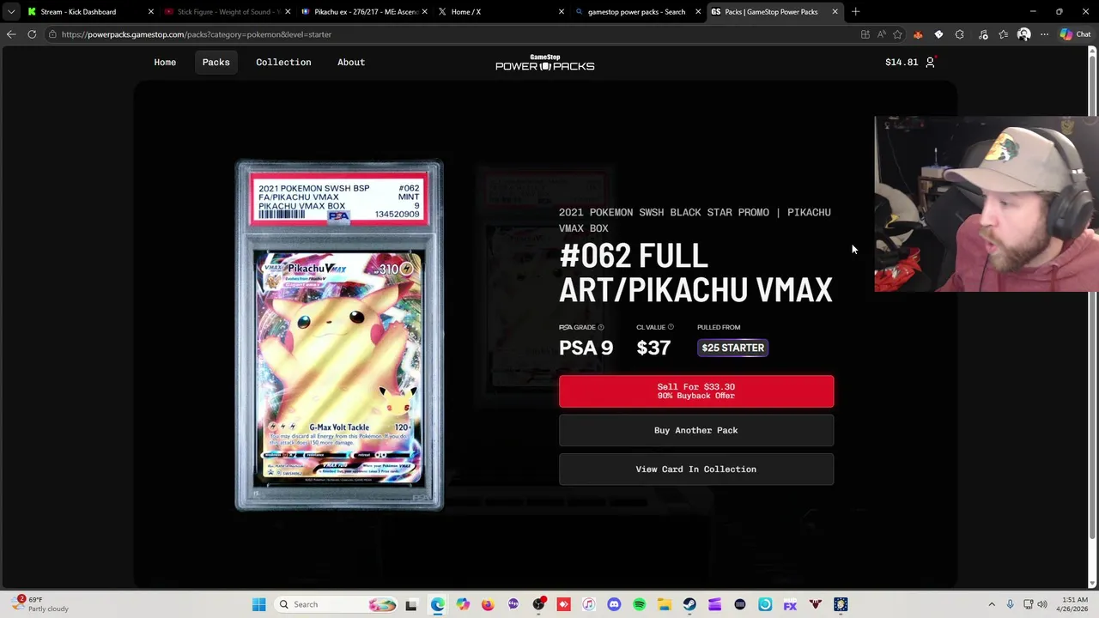Viewport: 1099px width, 618px height.
Task: Open Steam from the taskbar
Action: coord(689,604)
